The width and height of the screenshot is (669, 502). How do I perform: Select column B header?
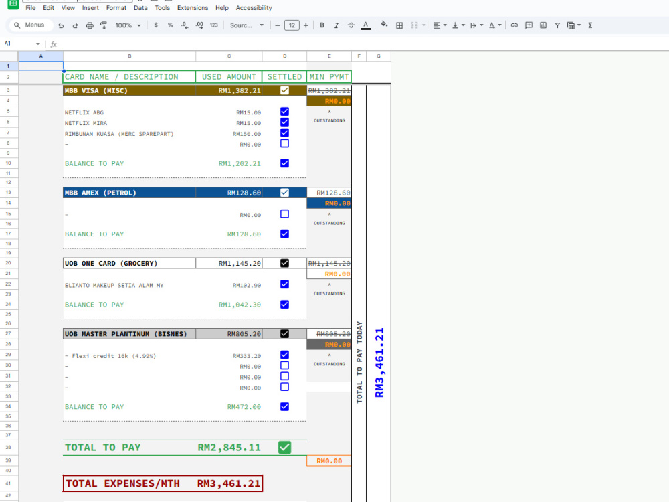[130, 56]
